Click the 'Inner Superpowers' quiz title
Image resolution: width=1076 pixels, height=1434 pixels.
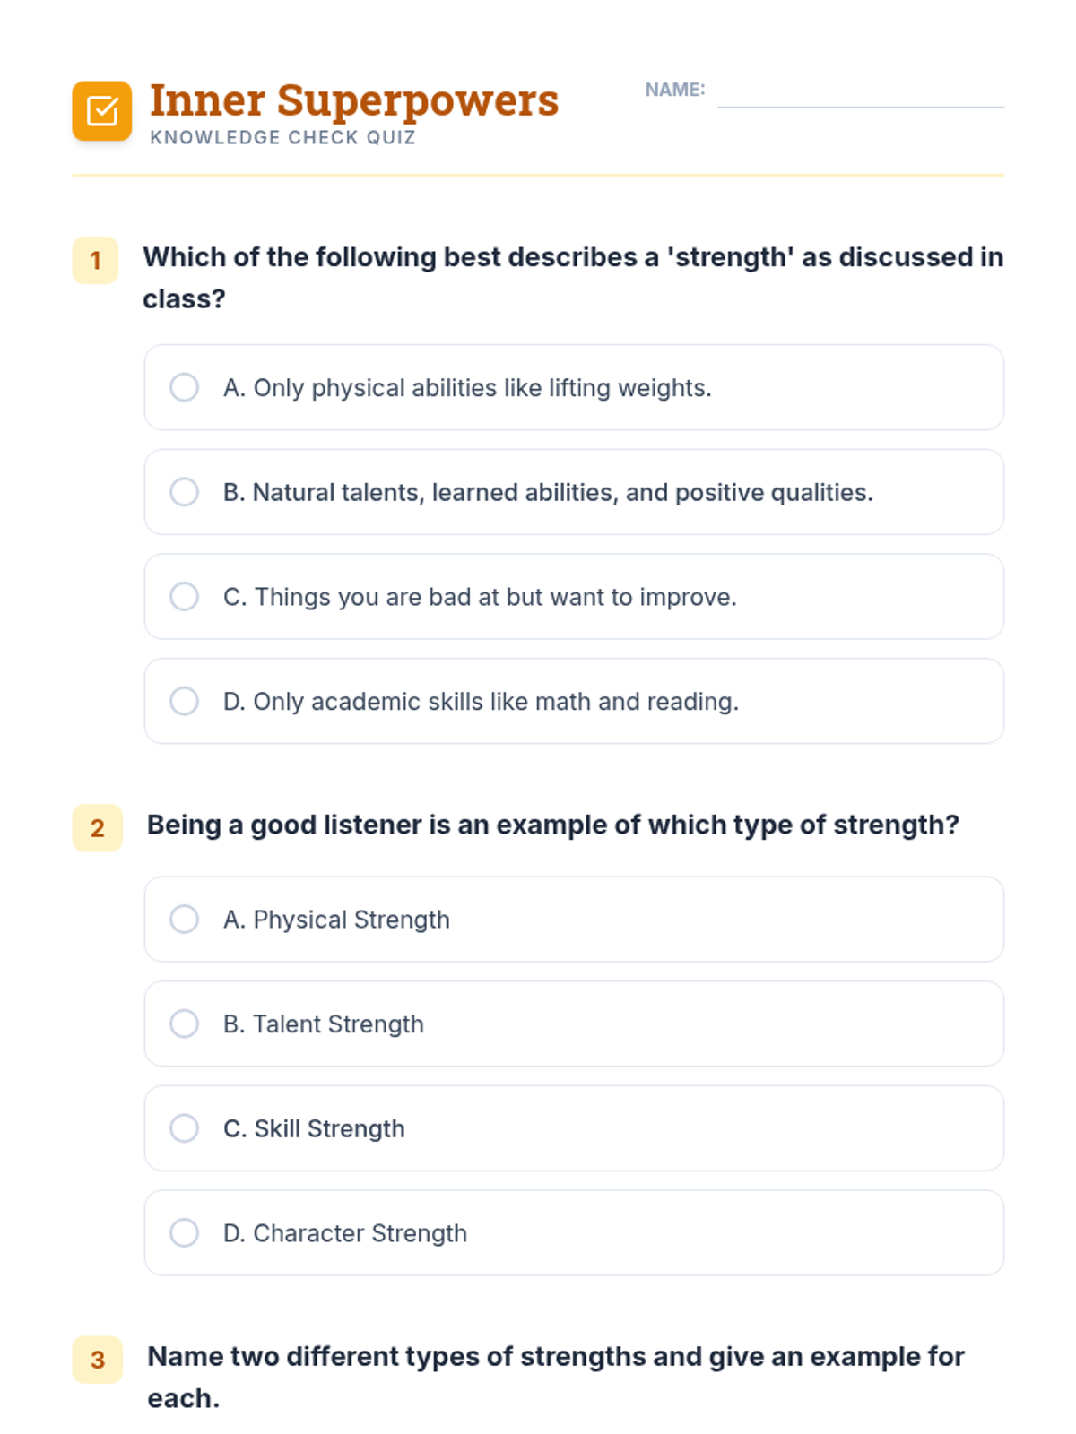(354, 100)
